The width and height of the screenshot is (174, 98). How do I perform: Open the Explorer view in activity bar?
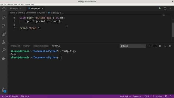pyautogui.click(x=4, y=9)
